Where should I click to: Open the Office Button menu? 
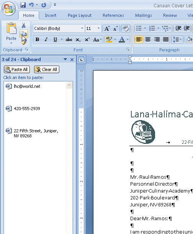coord(8,8)
